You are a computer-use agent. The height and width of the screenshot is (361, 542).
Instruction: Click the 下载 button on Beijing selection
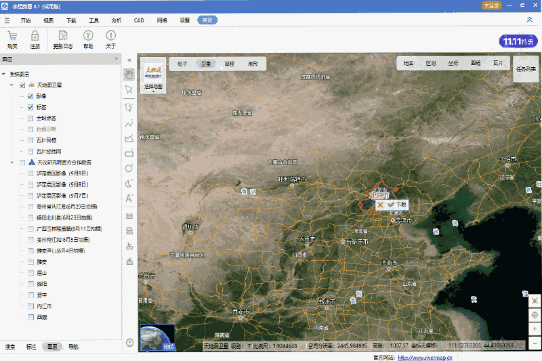pos(400,204)
